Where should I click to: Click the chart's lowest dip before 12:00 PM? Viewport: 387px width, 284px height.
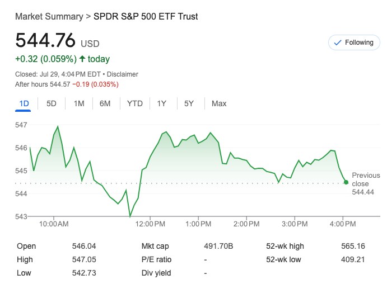click(x=130, y=216)
